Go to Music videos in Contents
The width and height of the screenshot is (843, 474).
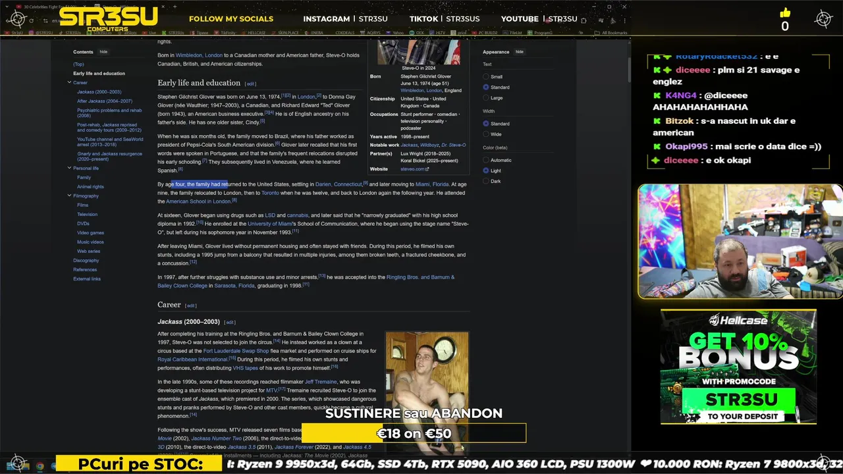click(90, 242)
